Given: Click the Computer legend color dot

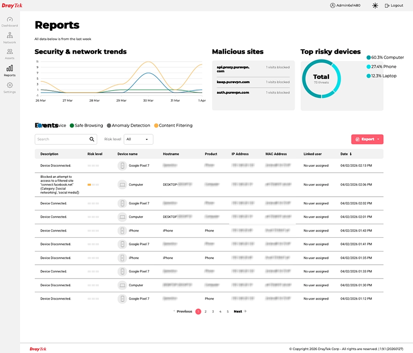Looking at the screenshot, I should (x=368, y=57).
